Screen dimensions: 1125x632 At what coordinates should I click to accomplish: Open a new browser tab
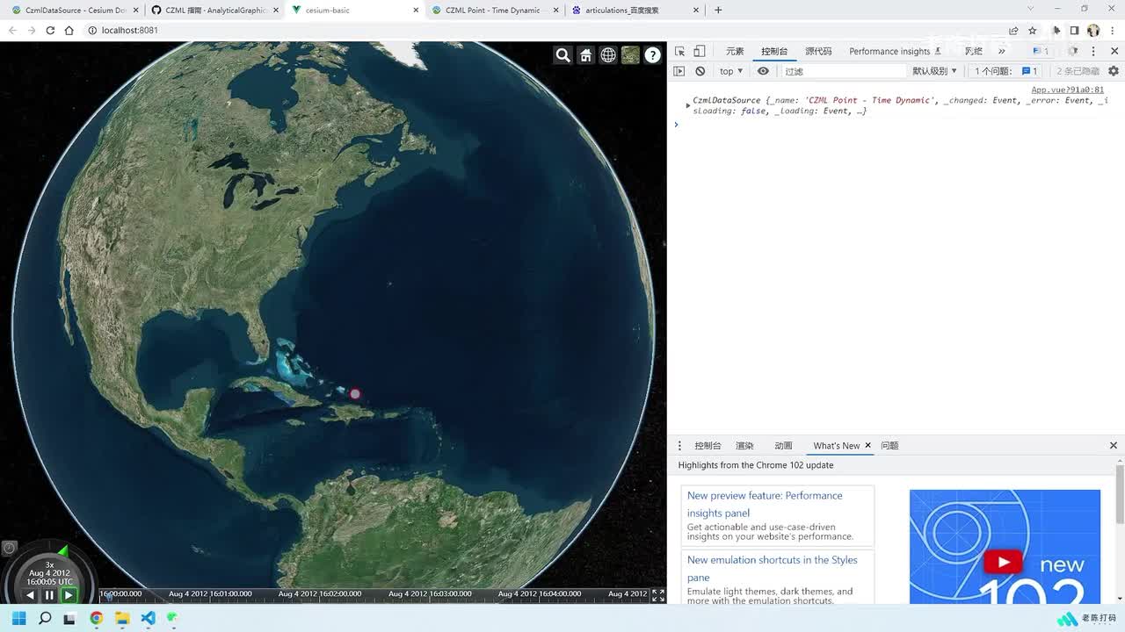pyautogui.click(x=718, y=11)
